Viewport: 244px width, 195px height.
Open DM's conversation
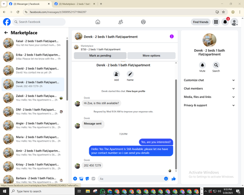(33, 112)
